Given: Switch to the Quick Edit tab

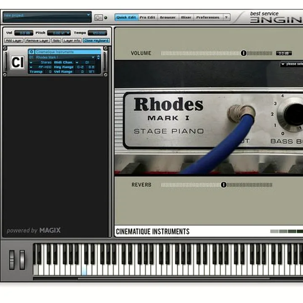Looking at the screenshot, I should [x=126, y=17].
